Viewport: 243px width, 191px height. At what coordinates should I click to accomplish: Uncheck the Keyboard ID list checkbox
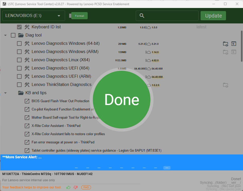[x=19, y=27]
